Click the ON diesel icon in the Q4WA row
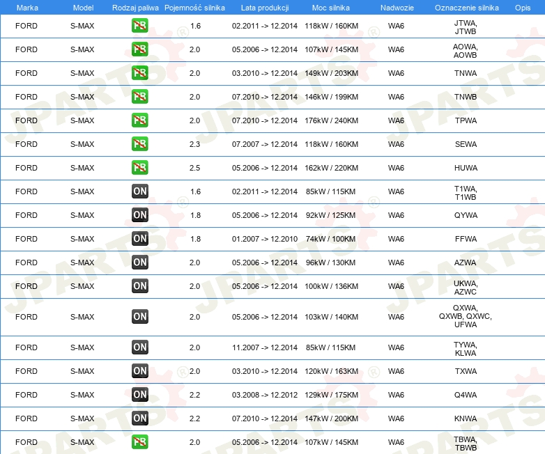The image size is (545, 454). click(139, 395)
